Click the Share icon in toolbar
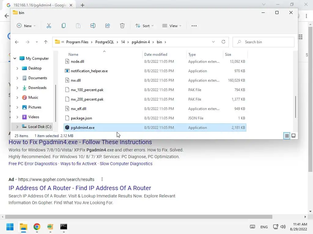 [x=108, y=26]
